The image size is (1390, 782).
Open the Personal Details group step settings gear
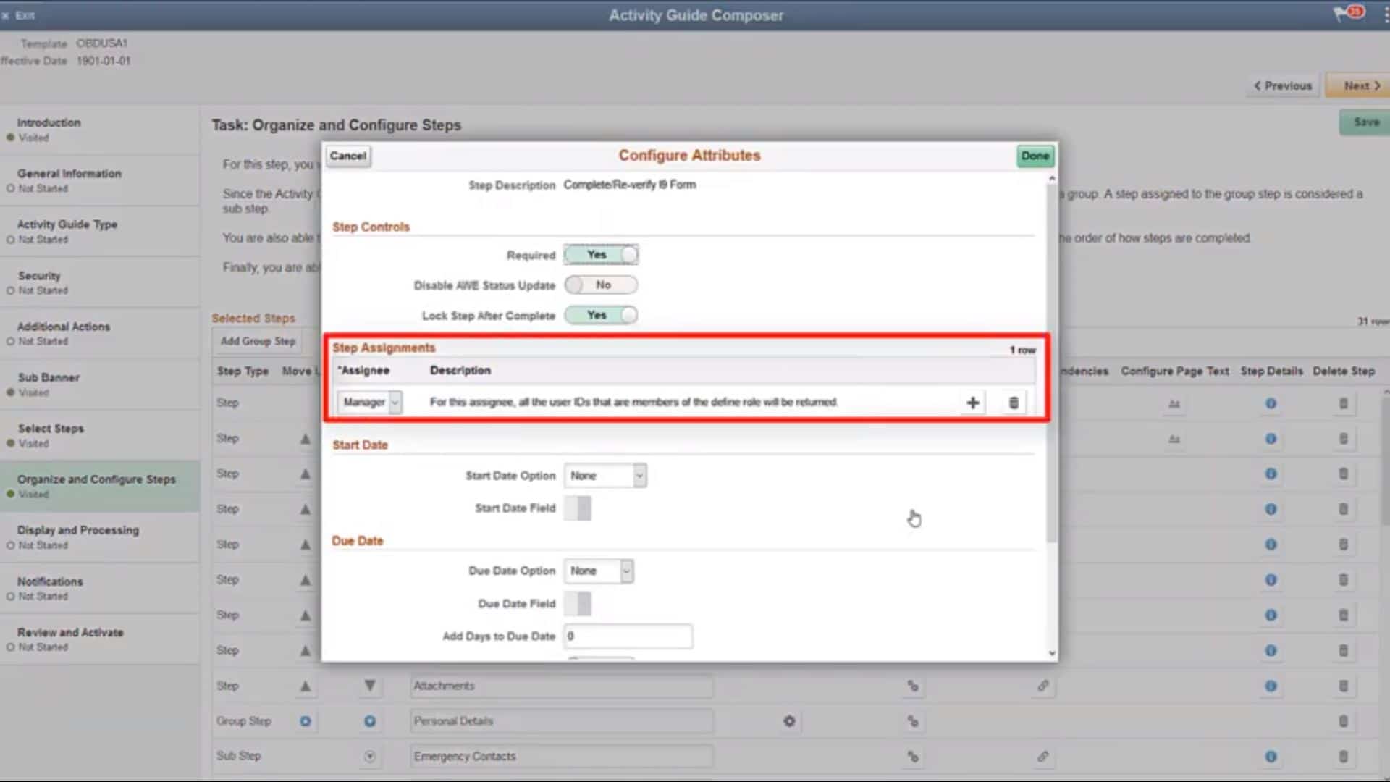[x=789, y=721]
